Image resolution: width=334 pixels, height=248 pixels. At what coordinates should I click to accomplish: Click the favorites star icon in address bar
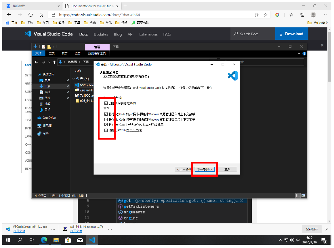pyautogui.click(x=266, y=15)
